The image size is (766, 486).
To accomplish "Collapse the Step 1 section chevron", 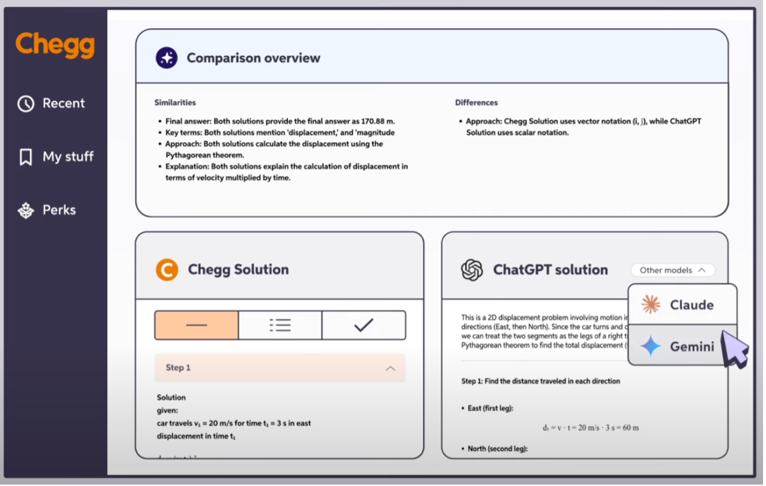I will [x=390, y=368].
